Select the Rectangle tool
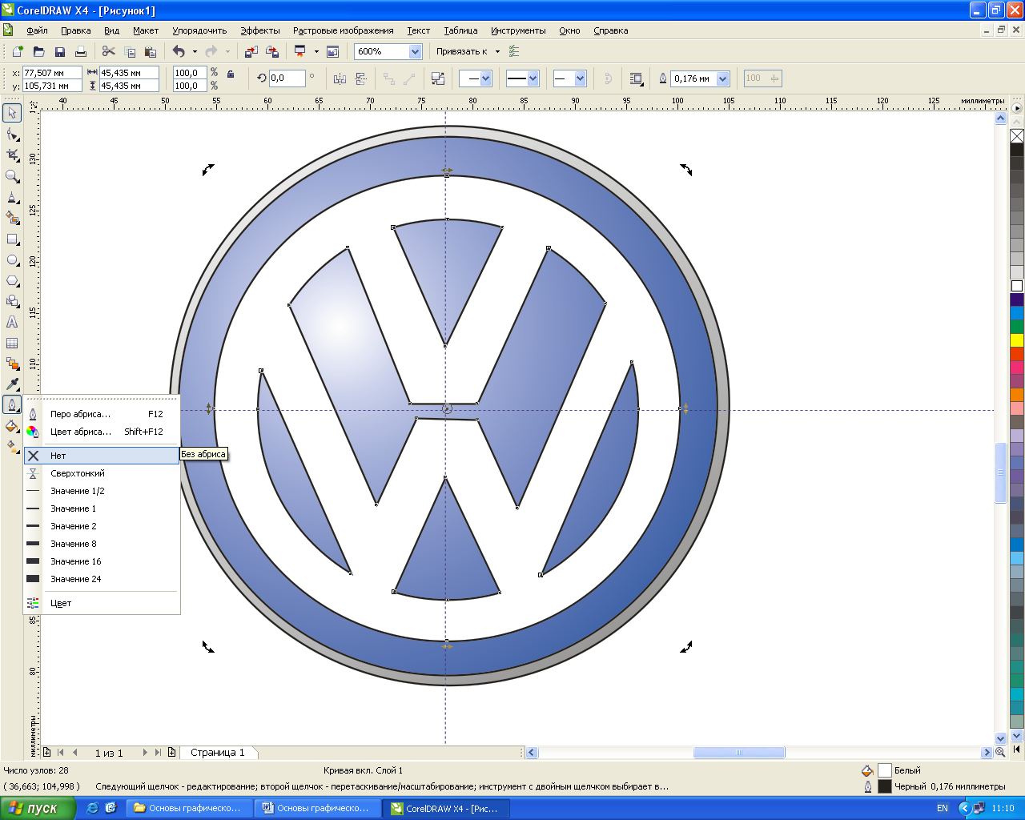1025x820 pixels. point(12,239)
